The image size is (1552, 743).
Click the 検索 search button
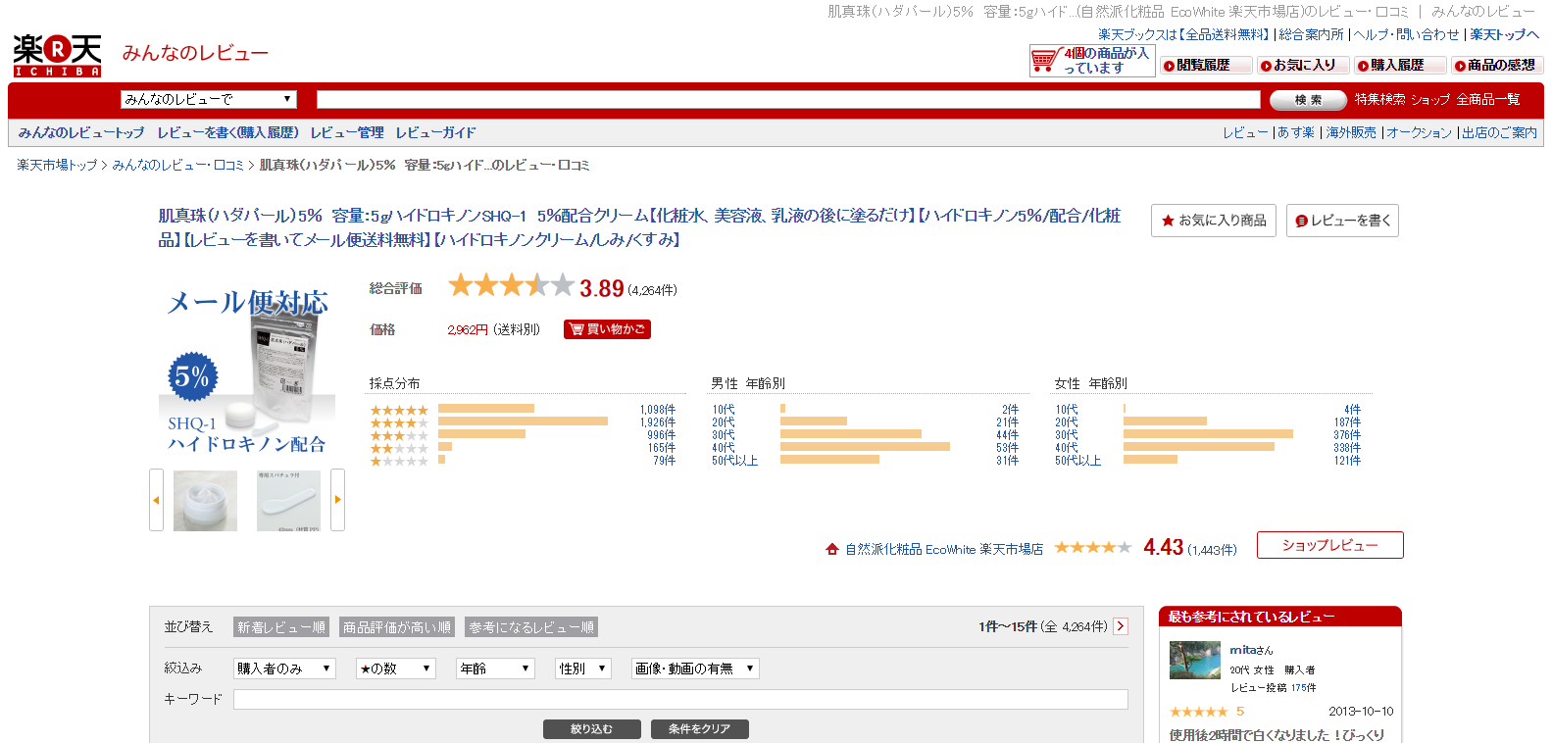(1308, 100)
